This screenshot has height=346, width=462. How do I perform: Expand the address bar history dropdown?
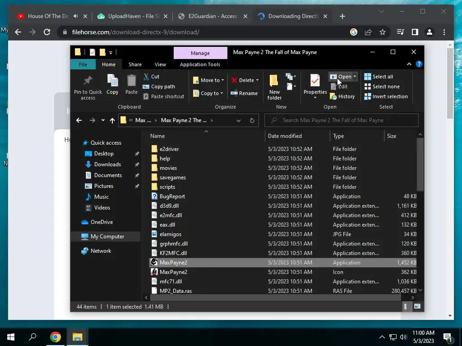pyautogui.click(x=239, y=120)
